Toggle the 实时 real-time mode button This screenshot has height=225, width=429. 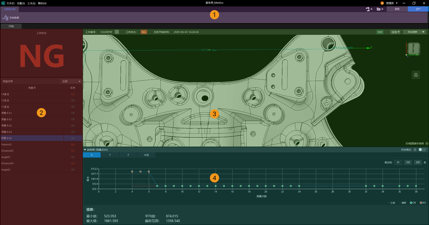click(x=380, y=32)
